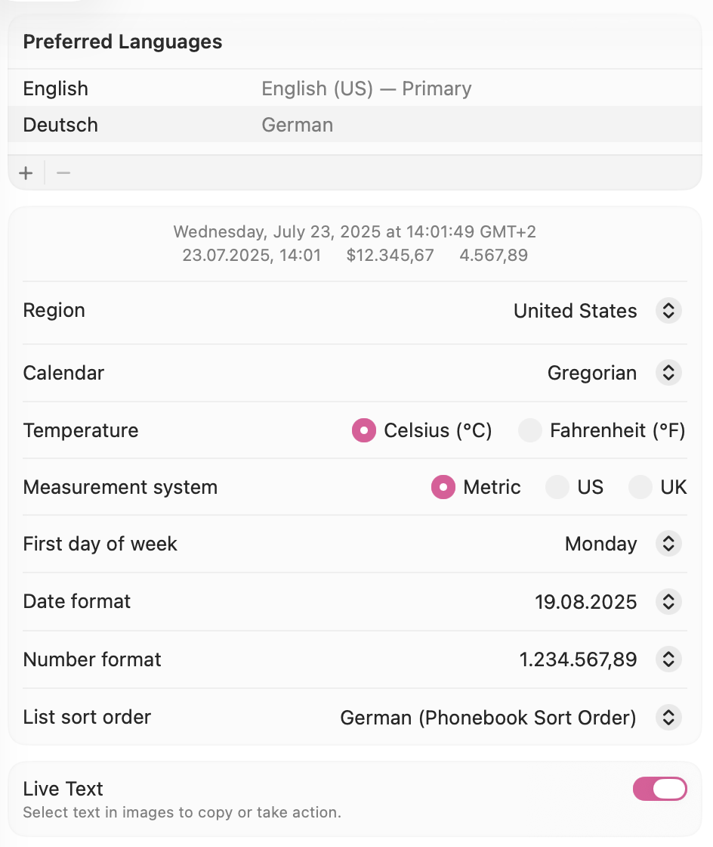Image resolution: width=713 pixels, height=847 pixels.
Task: Select English in Preferred Languages list
Action: point(56,88)
